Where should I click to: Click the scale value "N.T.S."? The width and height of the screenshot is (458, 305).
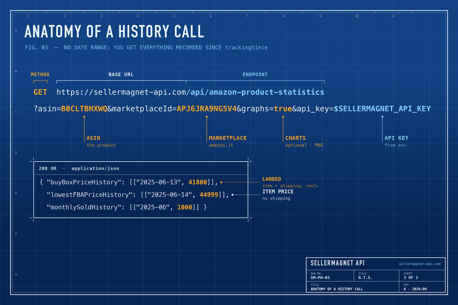pos(365,278)
